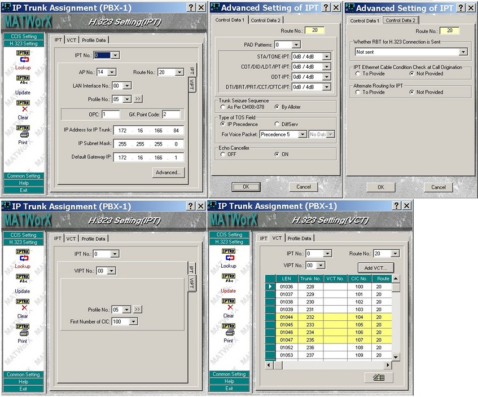The image size is (478, 397).
Task: Select DiffServ TOS field type
Action: click(277, 124)
